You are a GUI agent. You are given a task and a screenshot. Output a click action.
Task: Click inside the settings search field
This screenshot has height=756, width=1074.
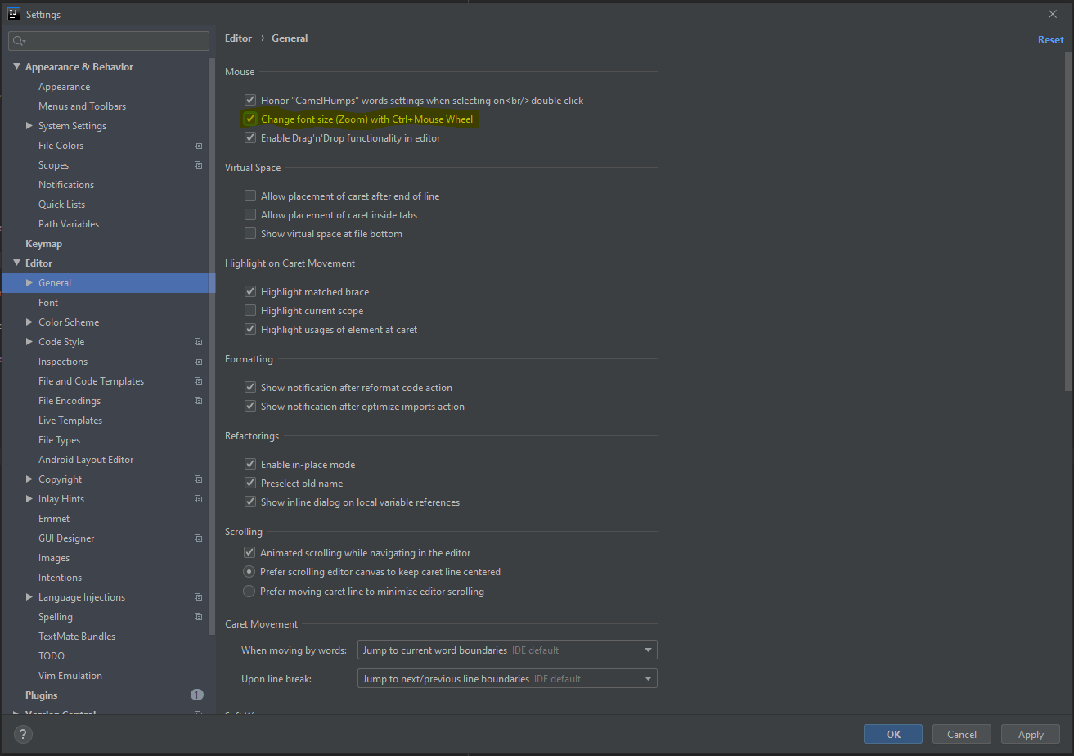click(x=106, y=40)
